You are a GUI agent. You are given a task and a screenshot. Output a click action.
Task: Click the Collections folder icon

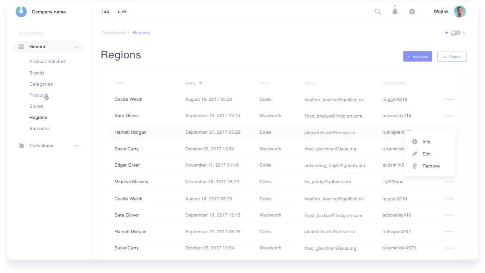point(21,146)
